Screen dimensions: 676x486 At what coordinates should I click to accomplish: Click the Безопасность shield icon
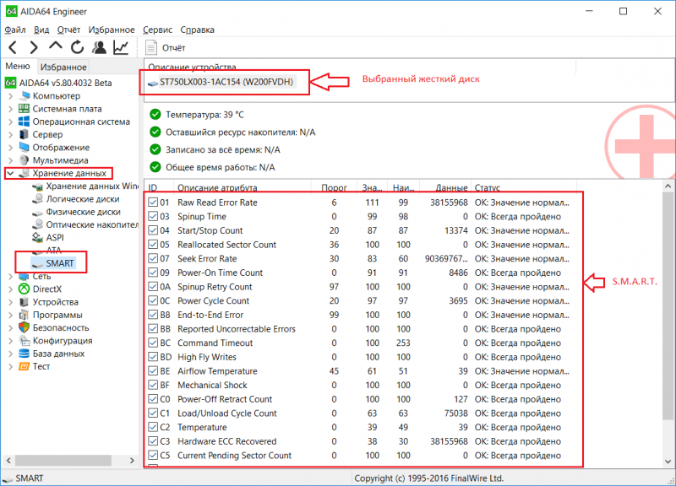point(25,327)
